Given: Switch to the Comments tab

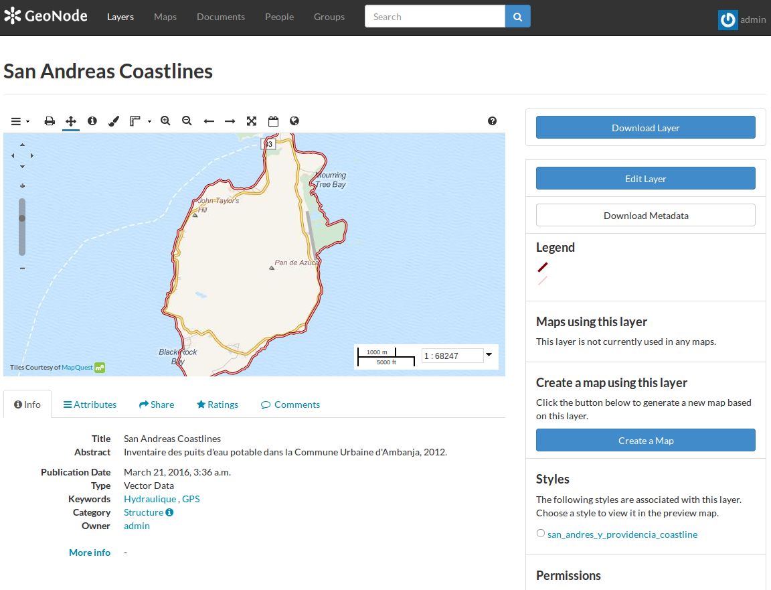Looking at the screenshot, I should pyautogui.click(x=290, y=404).
